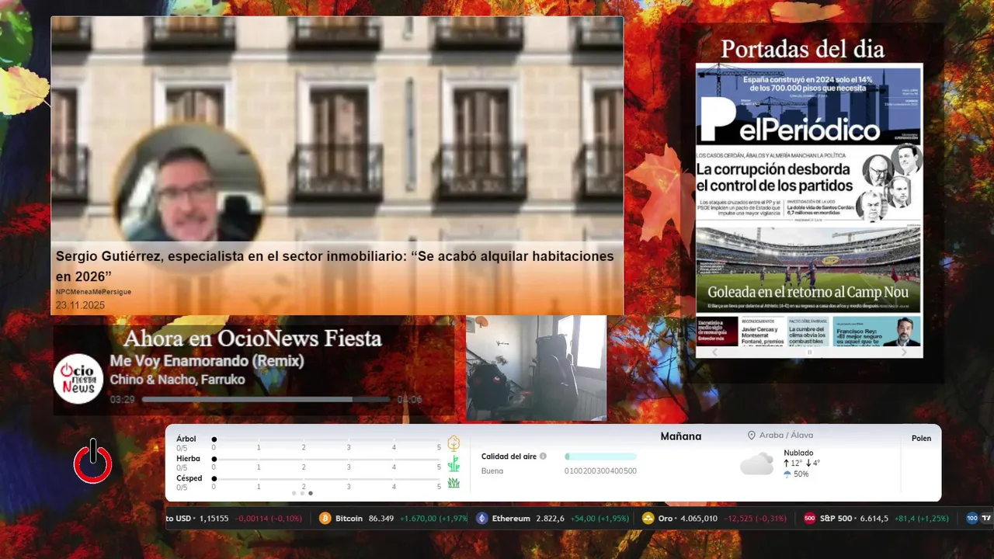Seek within the song progress bar
The height and width of the screenshot is (559, 994).
click(266, 400)
